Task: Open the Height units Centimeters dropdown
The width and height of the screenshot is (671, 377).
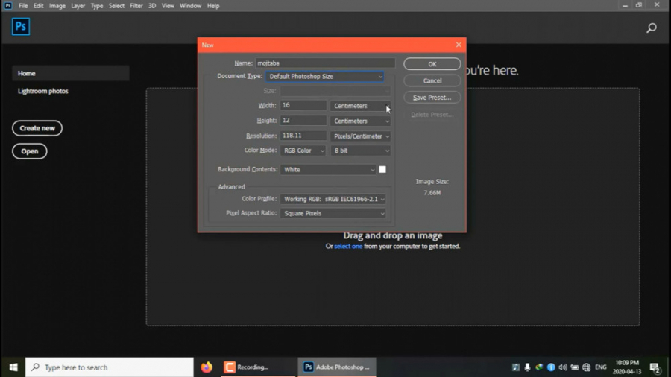Action: click(360, 121)
